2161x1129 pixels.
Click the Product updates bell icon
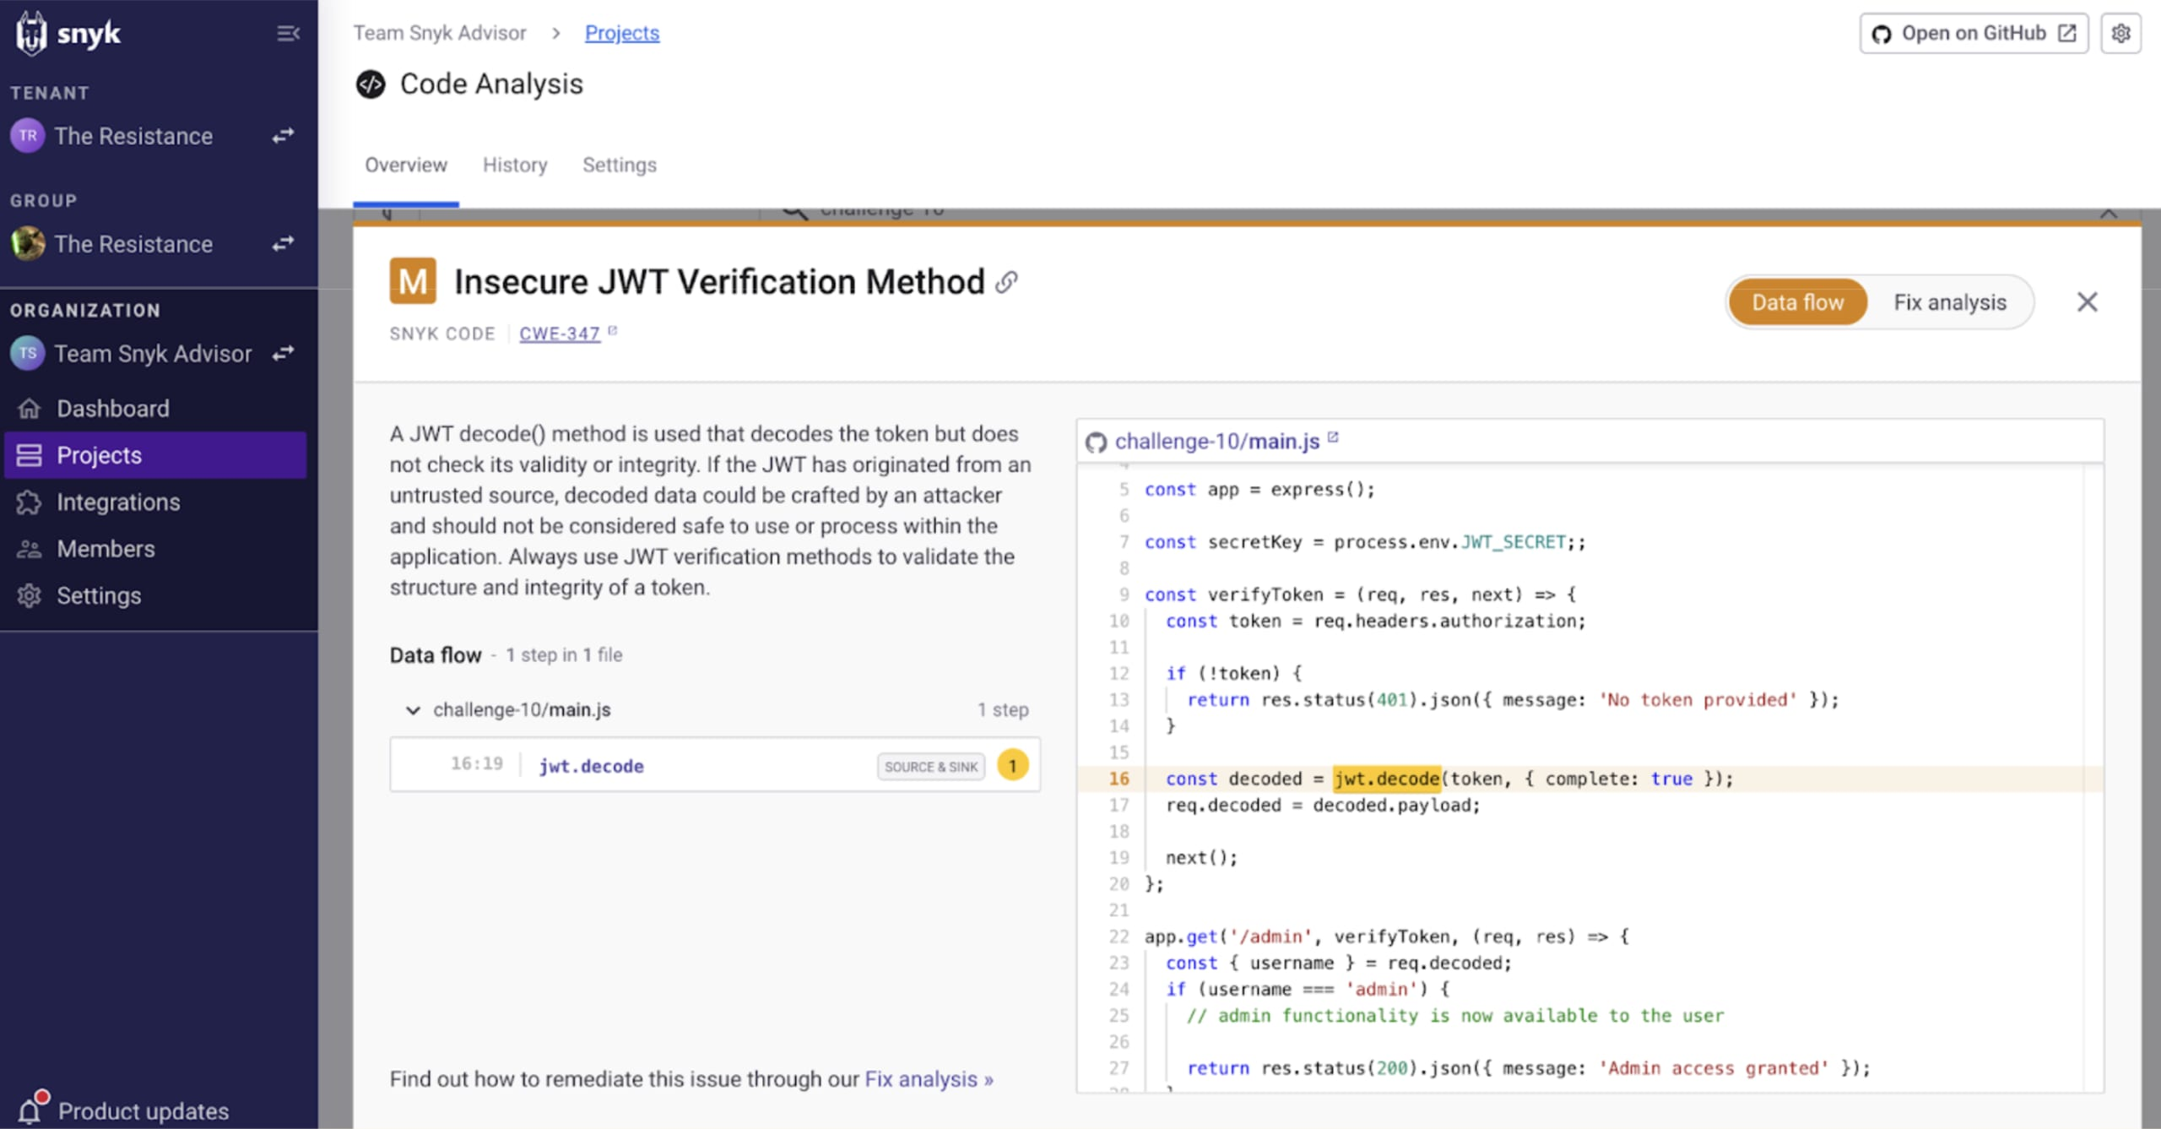pos(30,1109)
